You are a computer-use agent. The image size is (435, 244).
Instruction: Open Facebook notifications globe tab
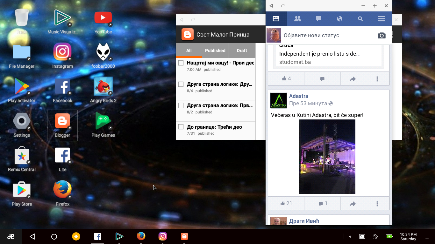339,19
